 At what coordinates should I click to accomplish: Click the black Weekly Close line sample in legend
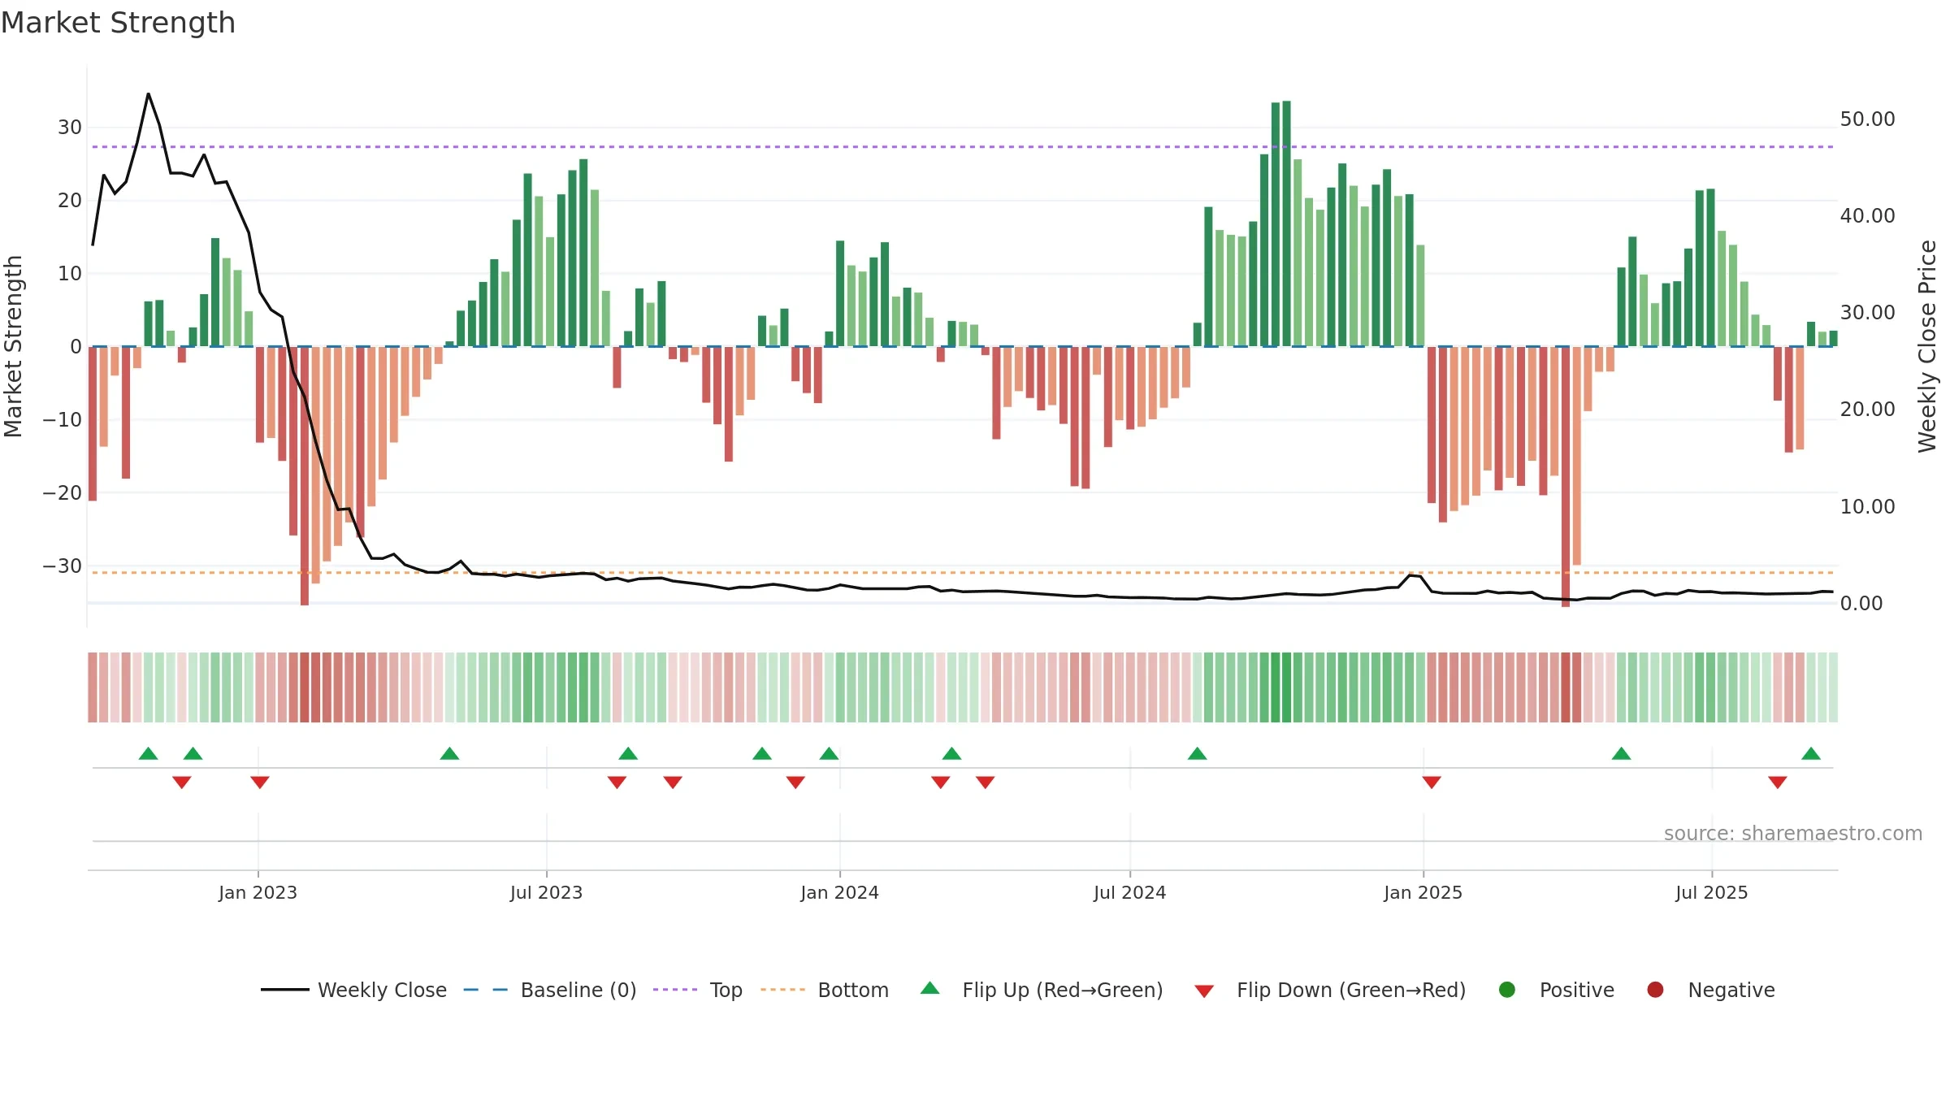[285, 990]
